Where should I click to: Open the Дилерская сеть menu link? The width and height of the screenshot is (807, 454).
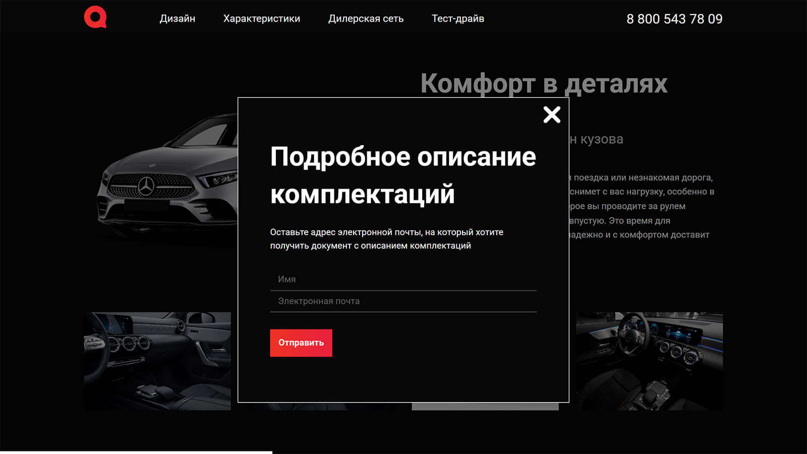366,19
